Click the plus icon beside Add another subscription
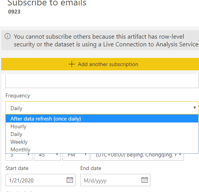 click(x=72, y=64)
